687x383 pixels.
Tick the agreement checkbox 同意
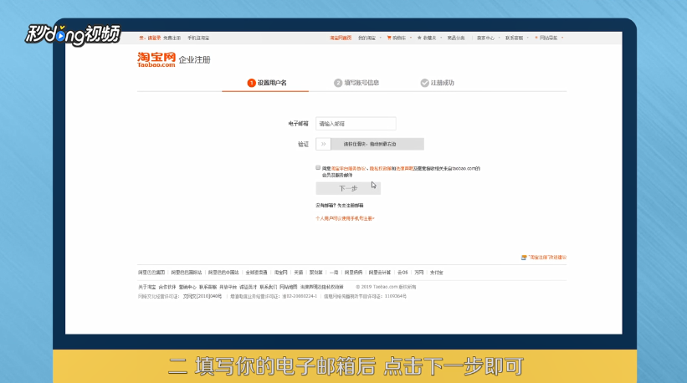coord(318,167)
